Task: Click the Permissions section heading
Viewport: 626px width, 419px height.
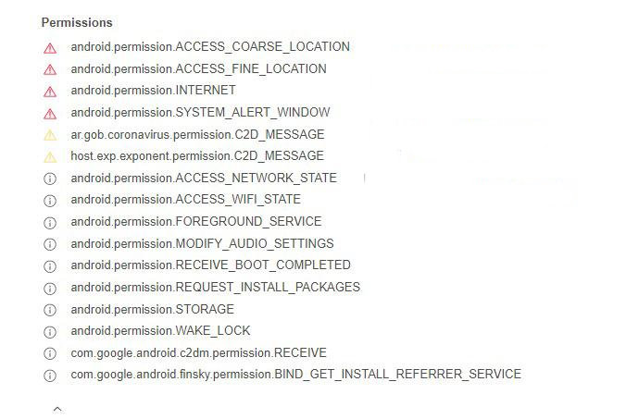Action: 77,23
